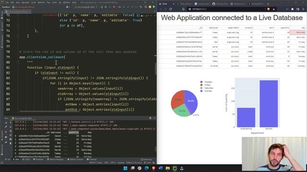Open the File menu in PyCharm

coord(7,2)
